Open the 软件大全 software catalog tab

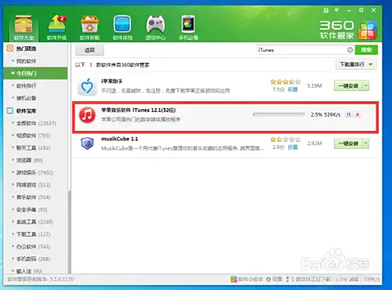click(x=24, y=28)
